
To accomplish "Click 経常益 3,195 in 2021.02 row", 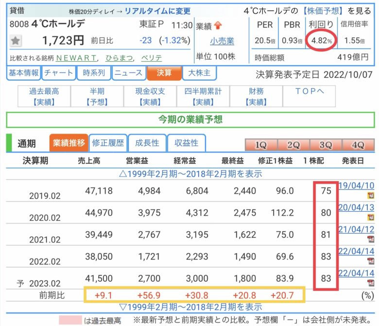I will click(x=197, y=234).
